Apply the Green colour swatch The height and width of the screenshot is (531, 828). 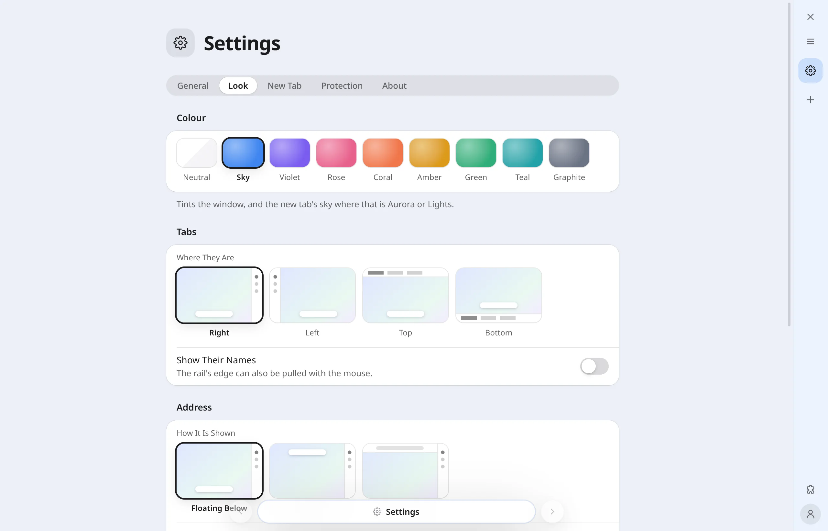click(476, 153)
